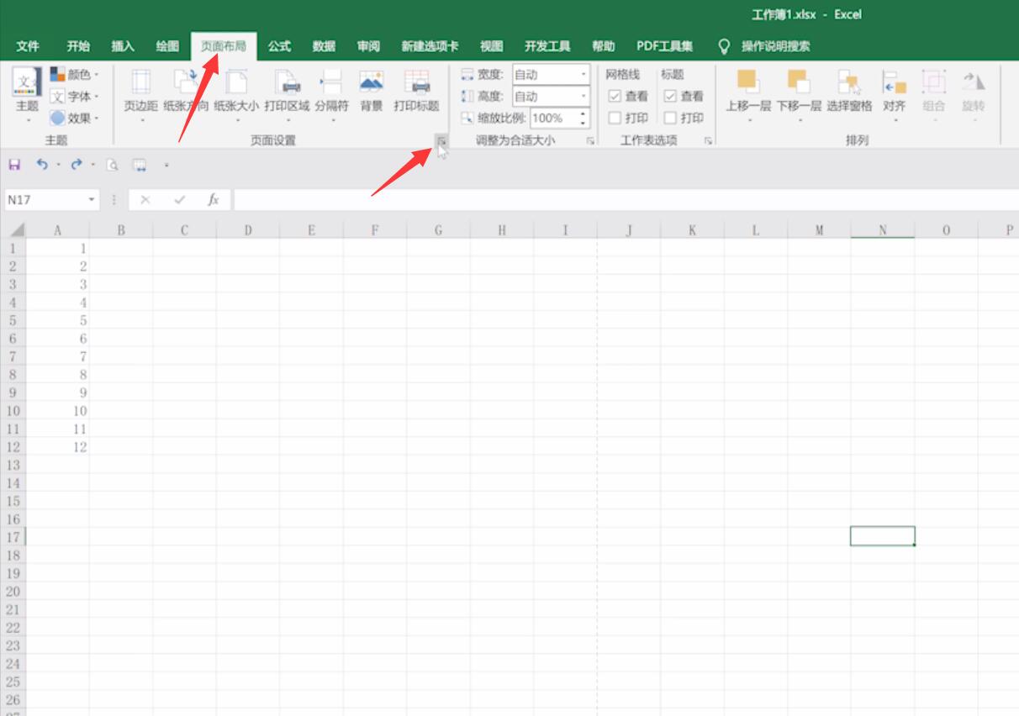Viewport: 1019px width, 716px height.
Task: Click the 旋转 rotate icon
Action: [x=973, y=82]
